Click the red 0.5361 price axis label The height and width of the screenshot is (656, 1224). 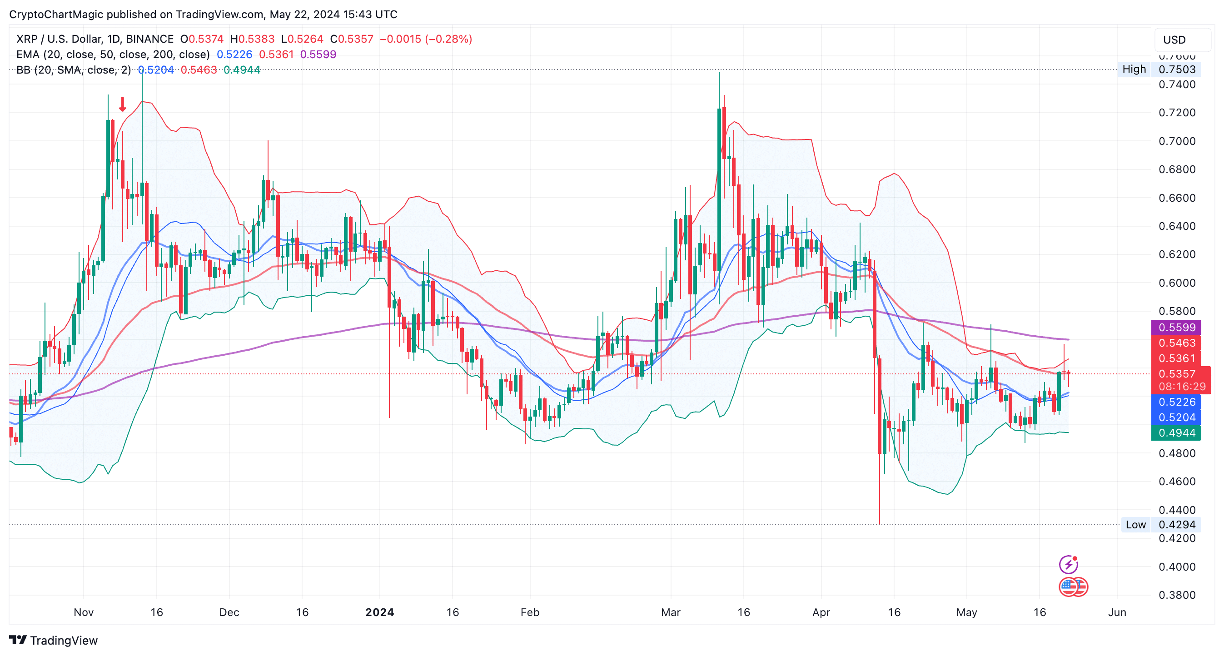tap(1176, 358)
